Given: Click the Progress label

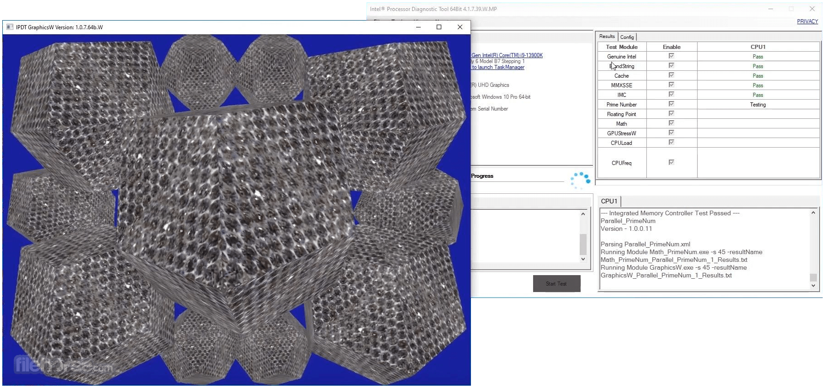Looking at the screenshot, I should [x=482, y=176].
